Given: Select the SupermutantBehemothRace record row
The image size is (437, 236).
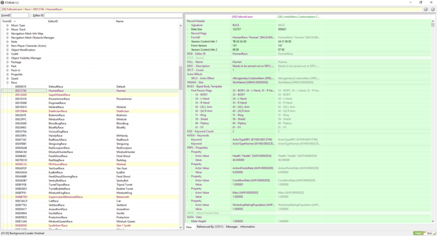Looking at the screenshot, I should click(x=90, y=197).
